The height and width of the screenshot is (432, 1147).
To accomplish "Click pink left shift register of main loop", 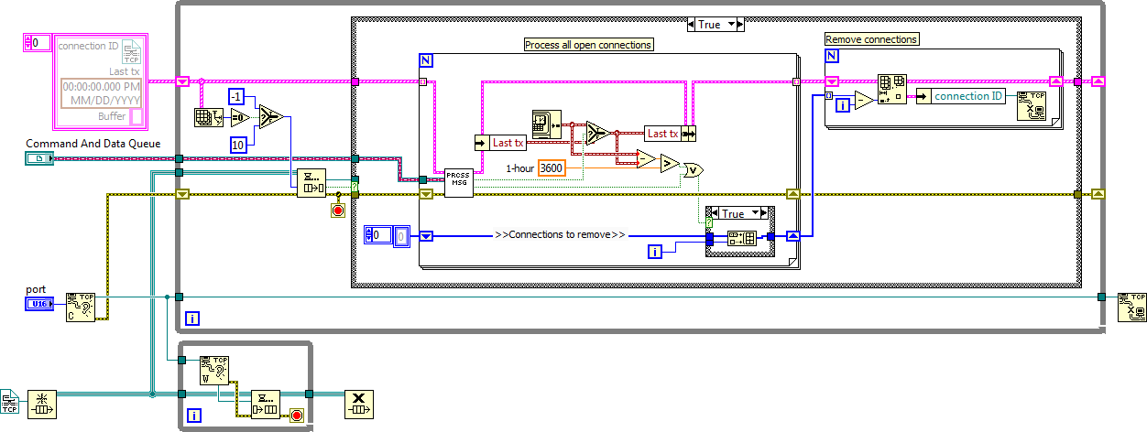I will pos(182,81).
